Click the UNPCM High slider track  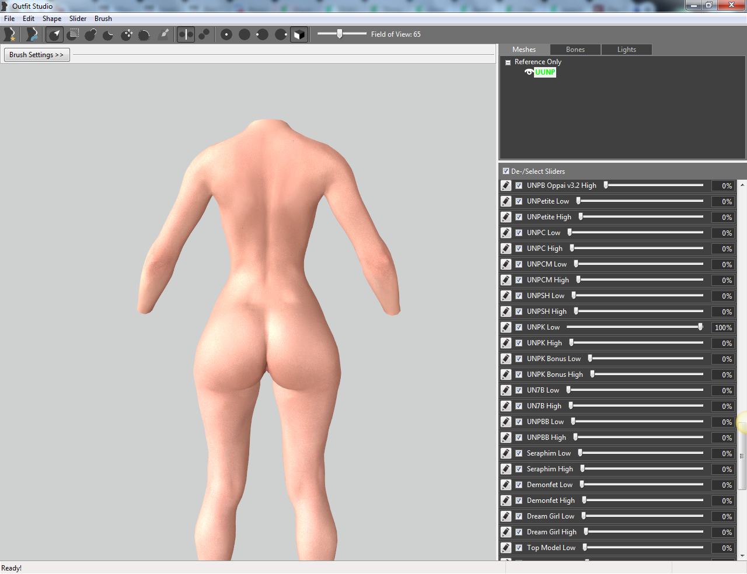tap(640, 280)
